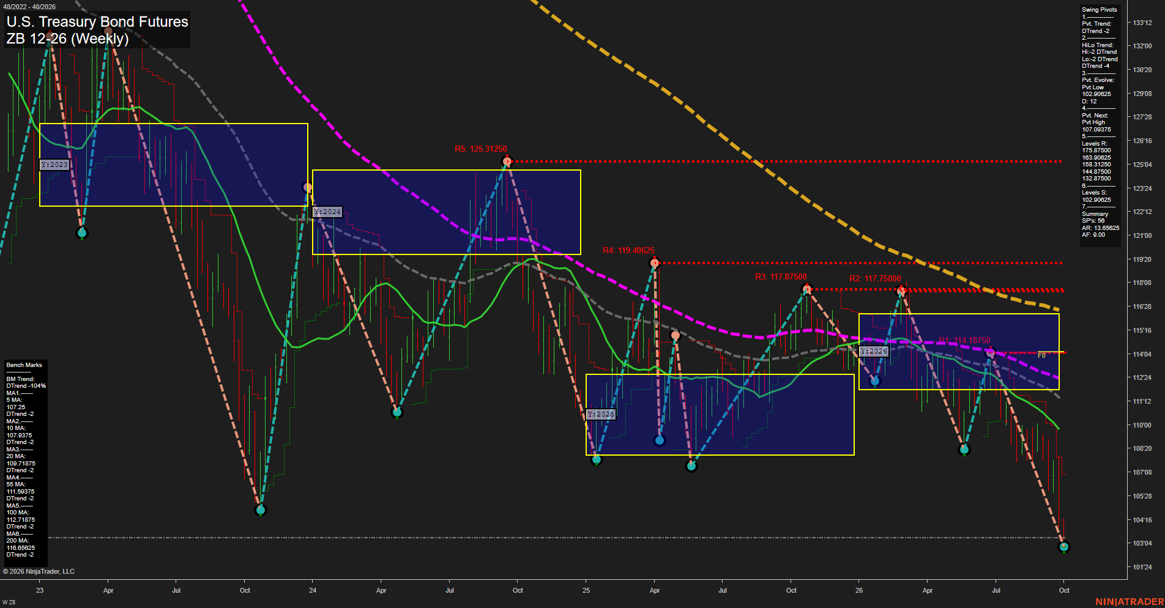Click the Y:2025 yearly range label

pyautogui.click(x=601, y=414)
